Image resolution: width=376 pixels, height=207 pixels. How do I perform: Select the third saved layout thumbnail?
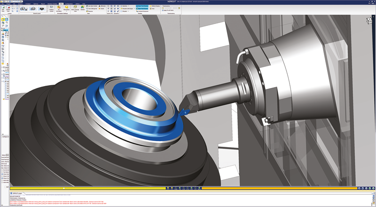click(42, 8)
